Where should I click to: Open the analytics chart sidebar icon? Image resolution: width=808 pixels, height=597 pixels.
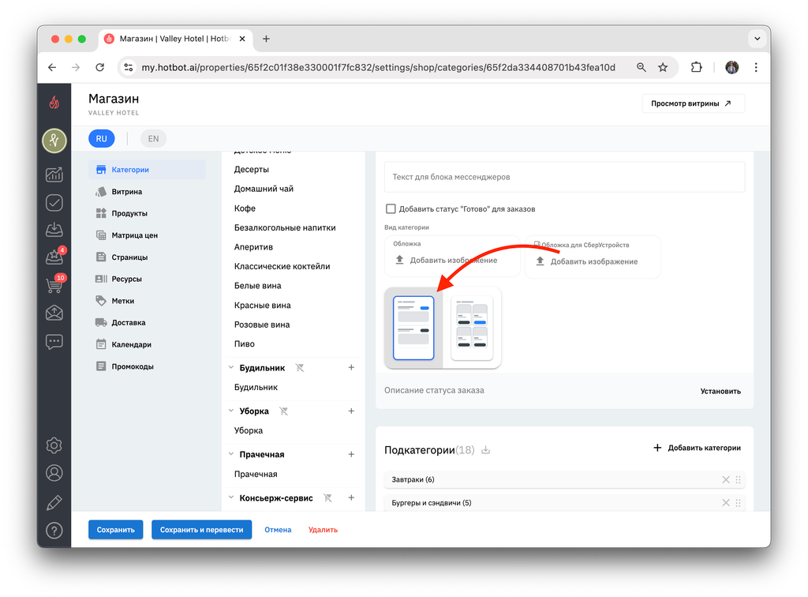(54, 175)
